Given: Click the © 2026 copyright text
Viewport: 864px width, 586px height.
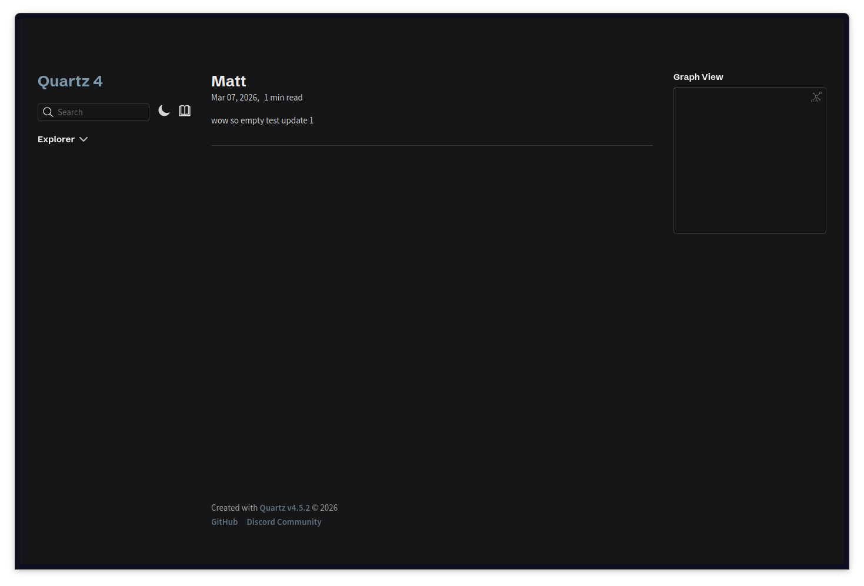Looking at the screenshot, I should pyautogui.click(x=325, y=508).
